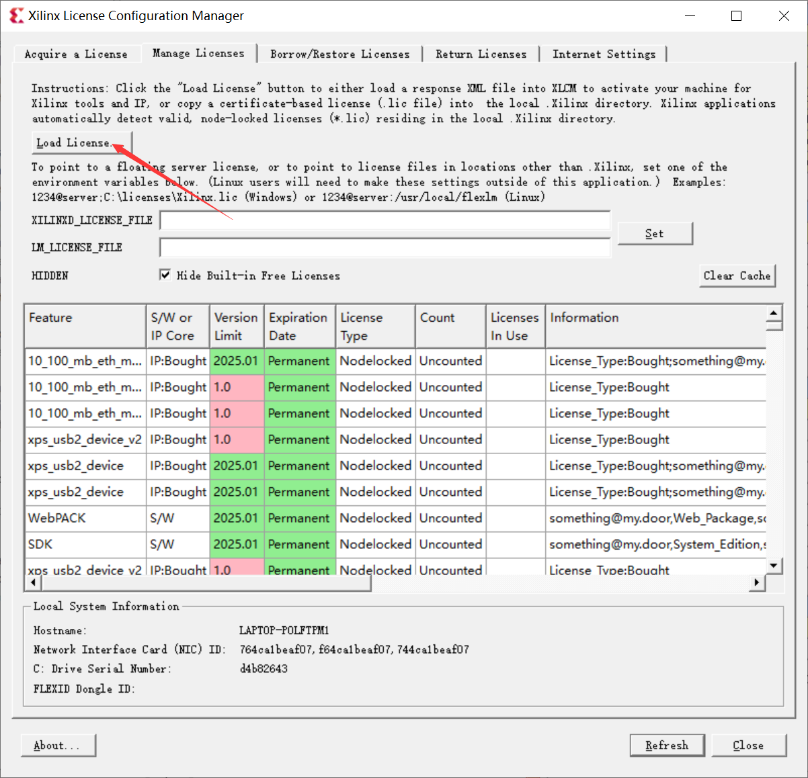Switch to the Acquire a License tab

76,54
